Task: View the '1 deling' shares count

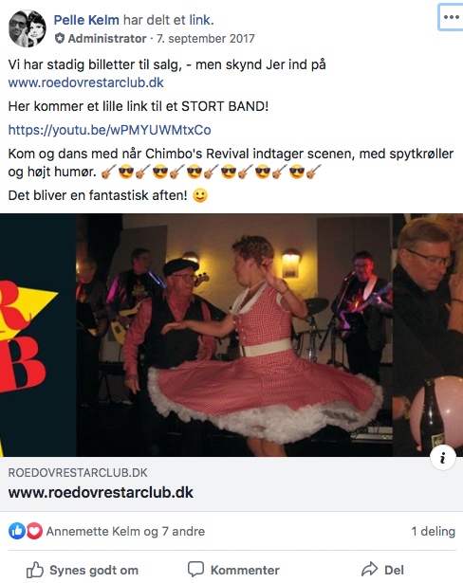Action: click(x=434, y=531)
